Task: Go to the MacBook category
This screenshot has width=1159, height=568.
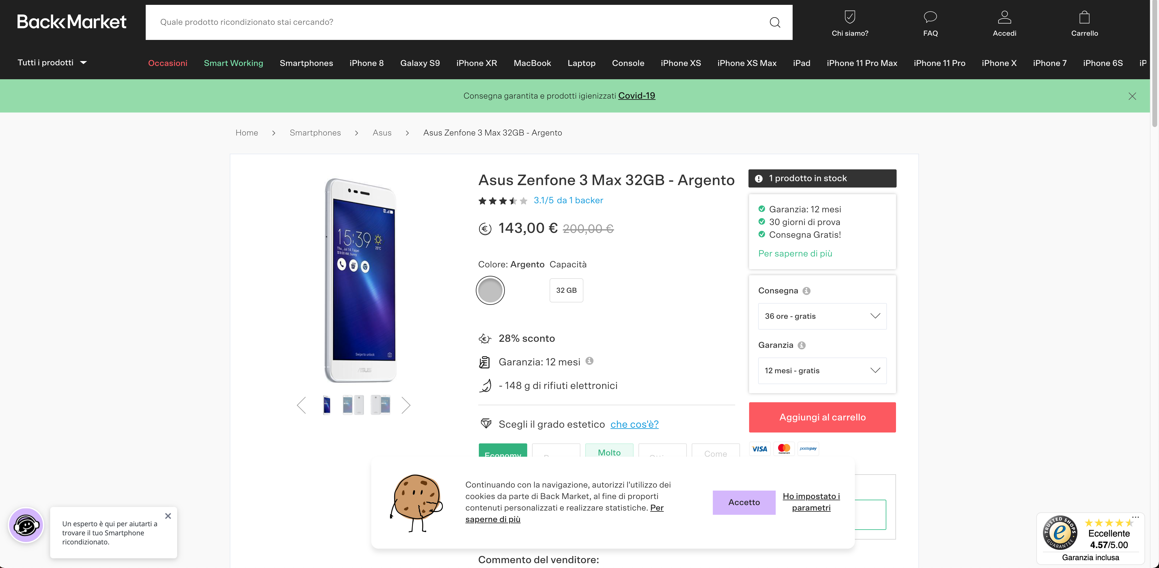Action: pos(532,63)
